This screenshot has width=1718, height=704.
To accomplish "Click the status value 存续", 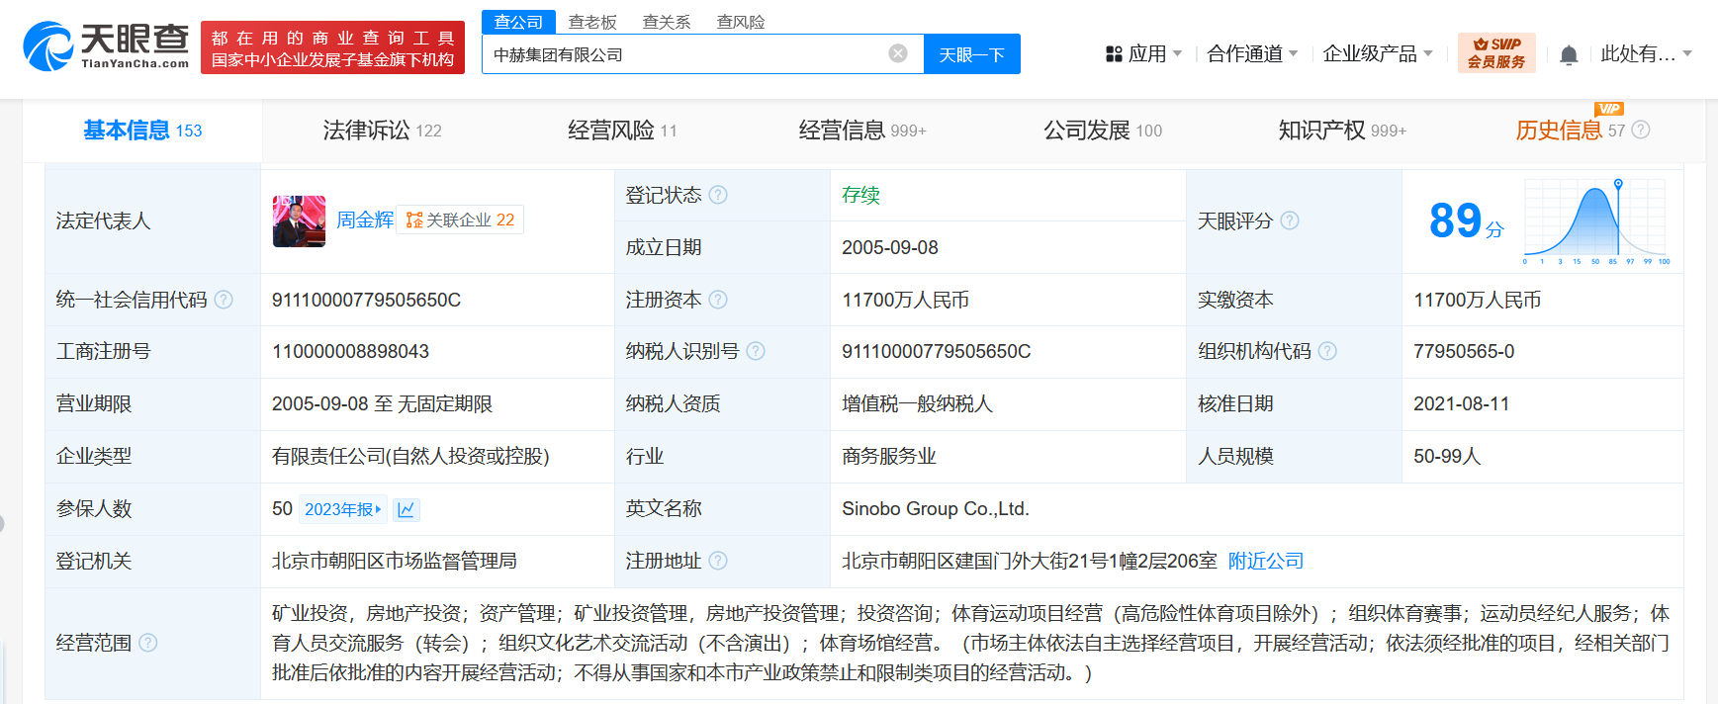I will (860, 195).
